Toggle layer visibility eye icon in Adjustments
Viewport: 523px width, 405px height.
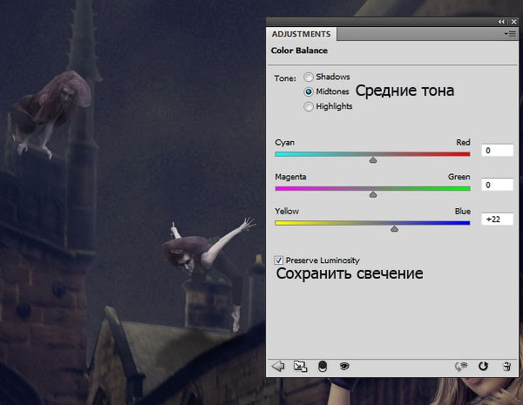point(344,367)
